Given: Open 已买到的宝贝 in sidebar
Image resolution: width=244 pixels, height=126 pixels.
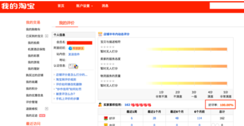Looking at the screenshot, I should [x=35, y=36].
